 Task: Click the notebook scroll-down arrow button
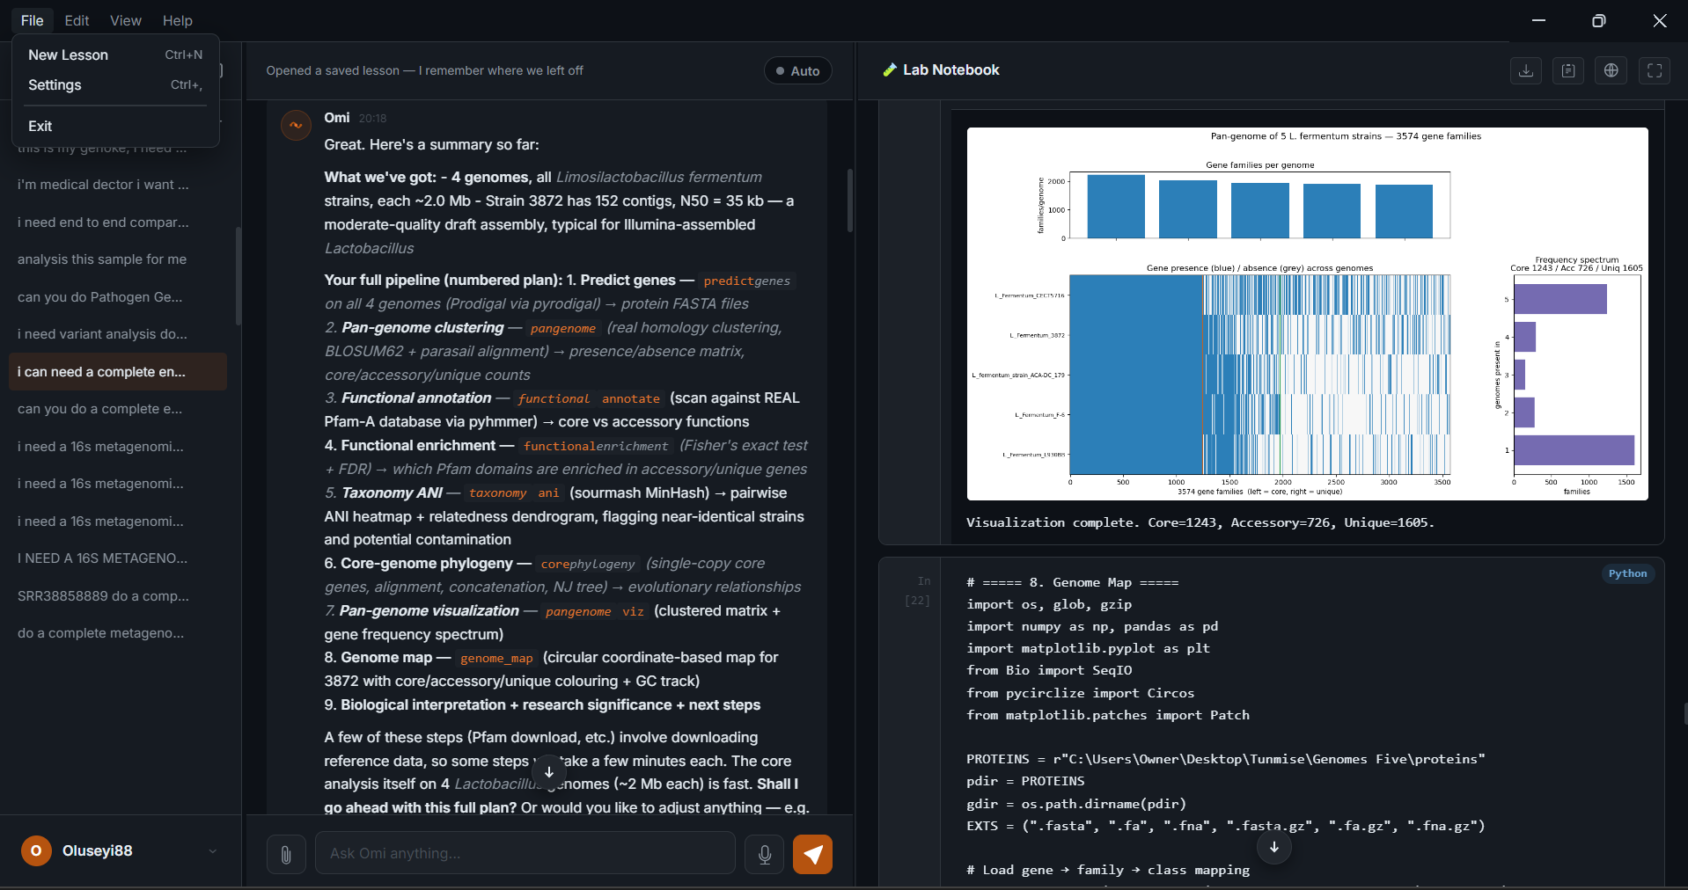[1274, 847]
